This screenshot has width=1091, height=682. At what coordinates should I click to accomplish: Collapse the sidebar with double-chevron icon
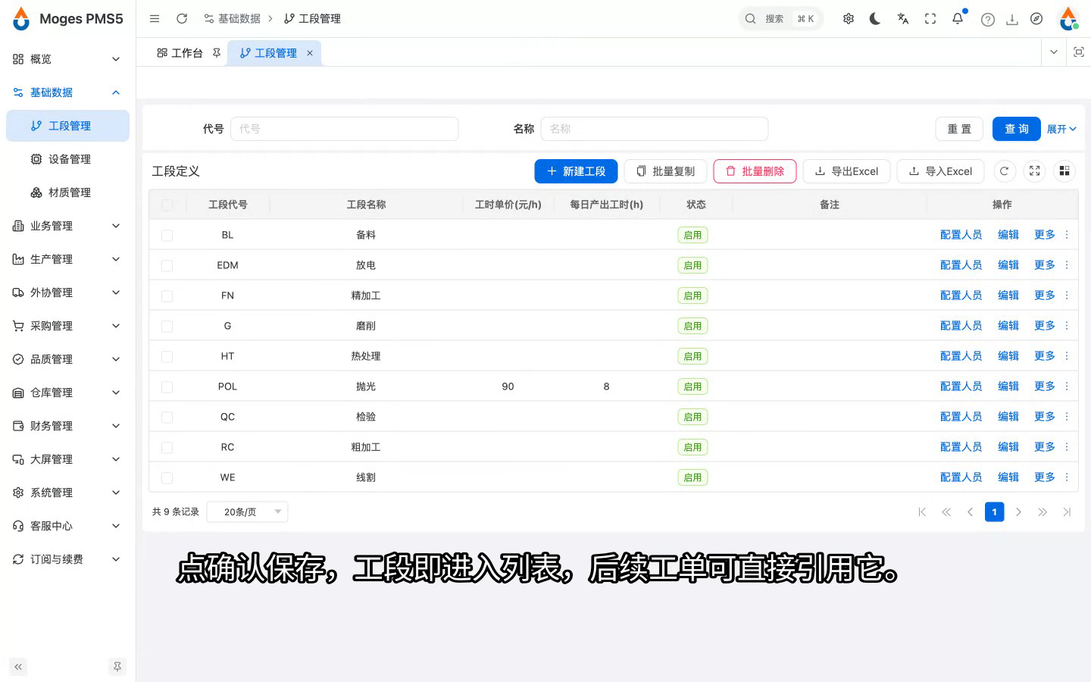pyautogui.click(x=18, y=667)
